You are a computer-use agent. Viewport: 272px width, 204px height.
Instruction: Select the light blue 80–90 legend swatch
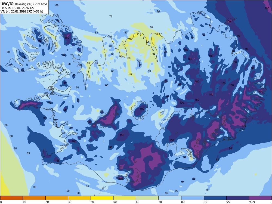coord(193,198)
